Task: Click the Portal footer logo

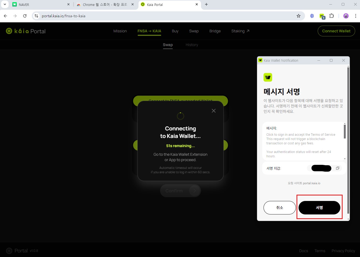Action: (17, 251)
